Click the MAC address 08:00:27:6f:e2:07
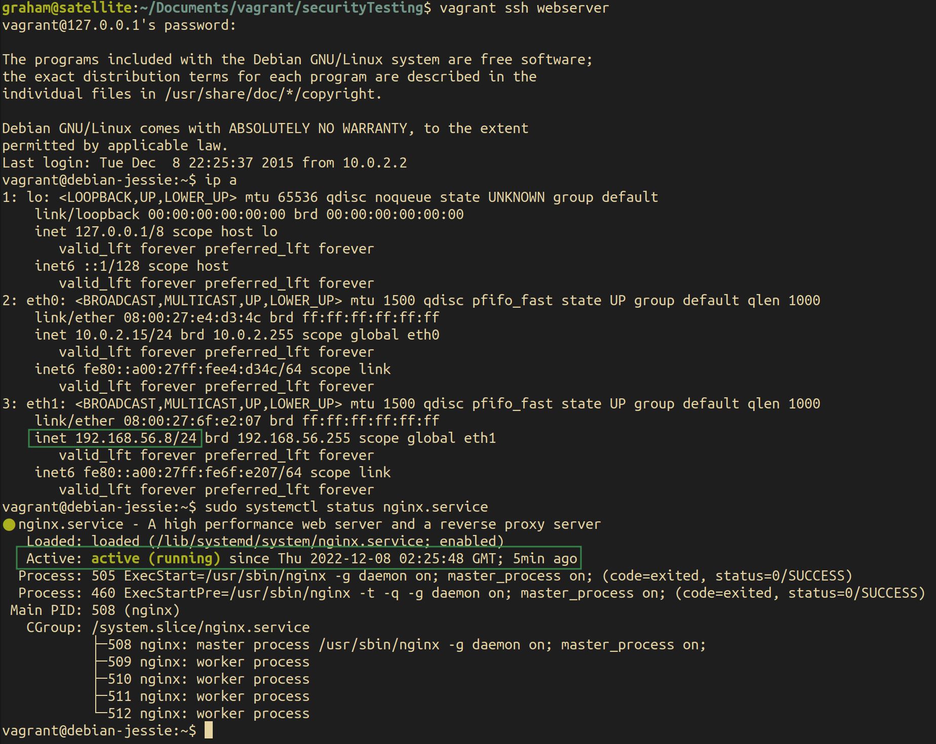936x744 pixels. (192, 421)
